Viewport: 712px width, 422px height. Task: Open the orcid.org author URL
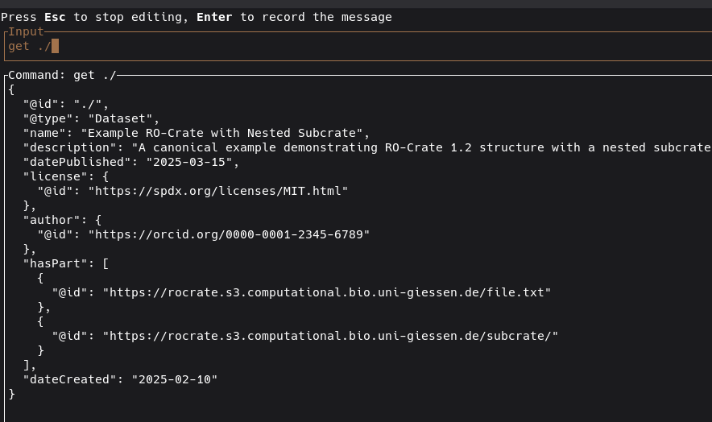[x=229, y=234]
